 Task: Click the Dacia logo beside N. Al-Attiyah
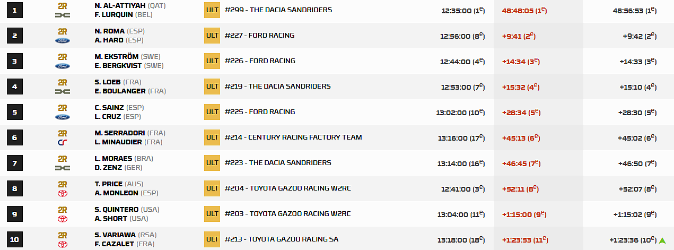coord(63,15)
